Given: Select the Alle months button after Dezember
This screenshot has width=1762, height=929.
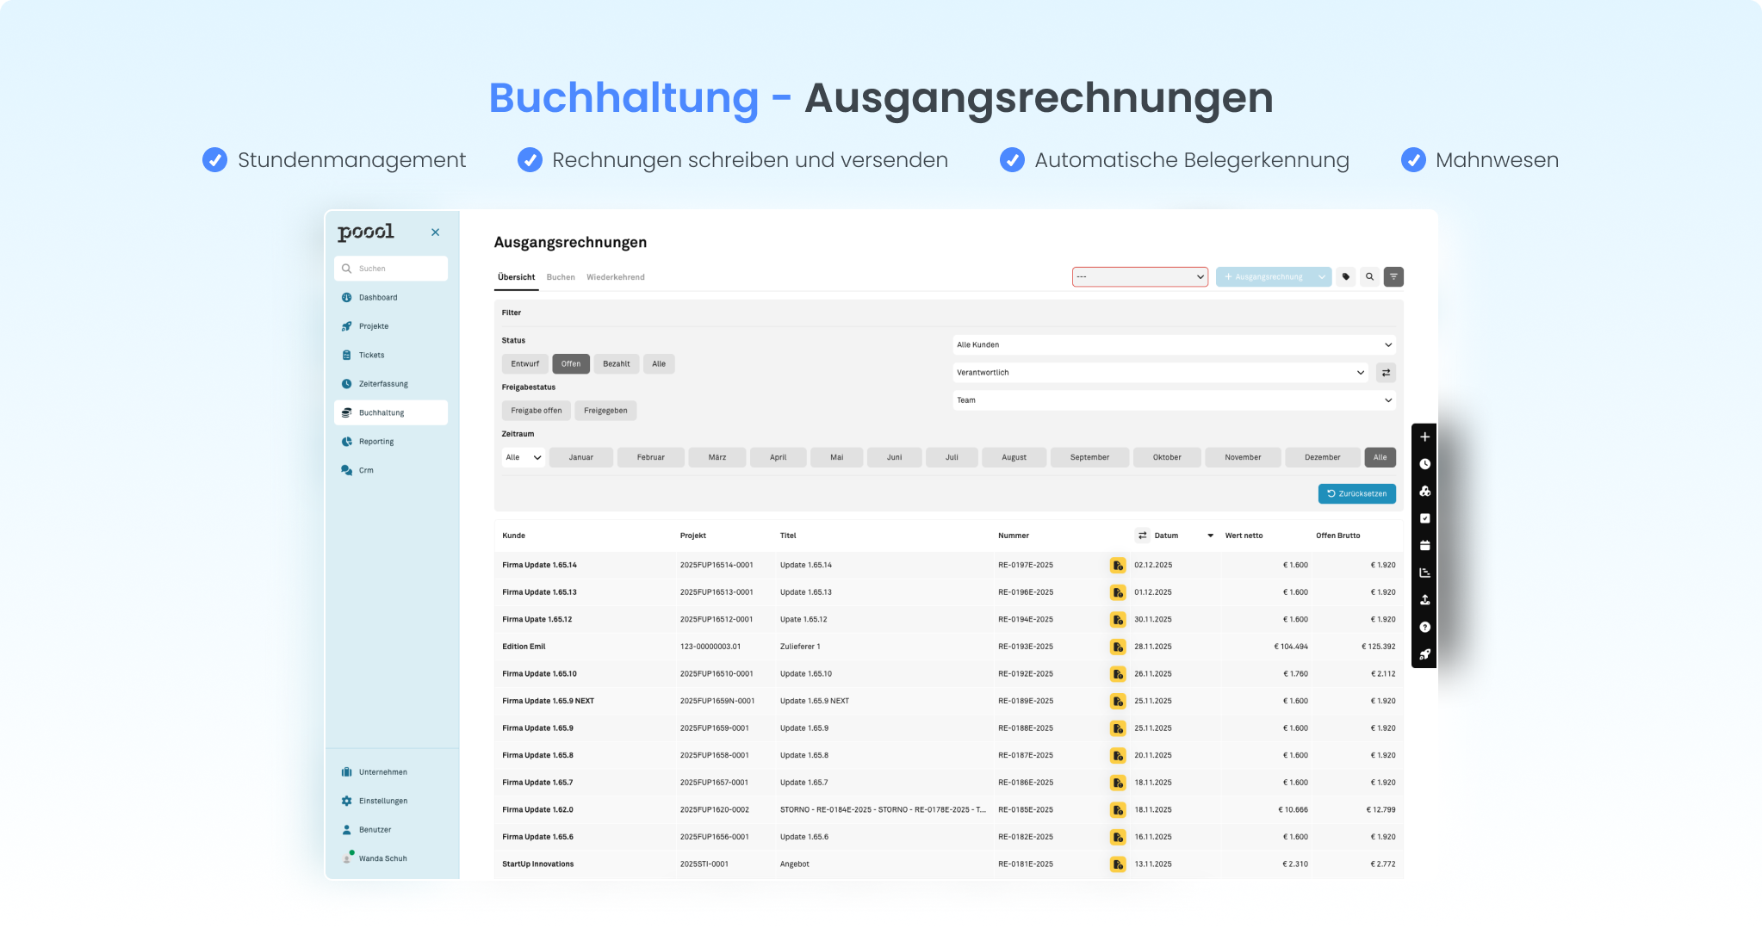Looking at the screenshot, I should (x=1380, y=458).
